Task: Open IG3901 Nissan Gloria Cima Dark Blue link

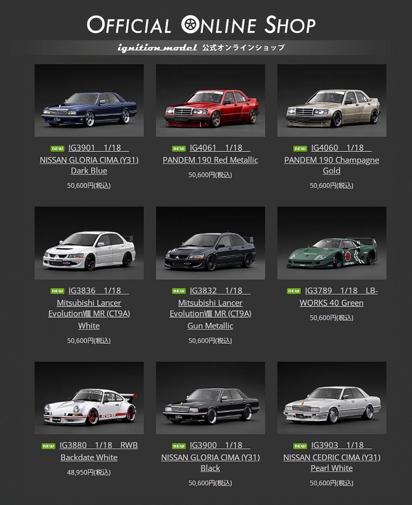Action: [x=89, y=159]
